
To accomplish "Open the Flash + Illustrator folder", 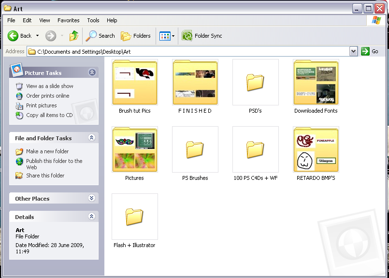I will 134,217.
